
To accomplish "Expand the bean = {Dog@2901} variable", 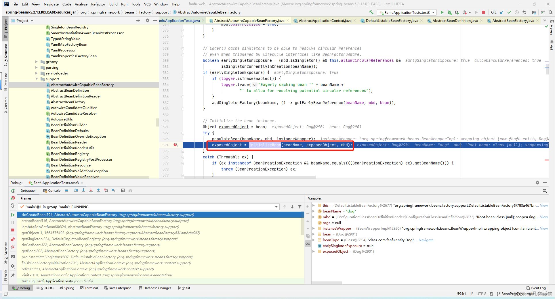I will click(313, 234).
